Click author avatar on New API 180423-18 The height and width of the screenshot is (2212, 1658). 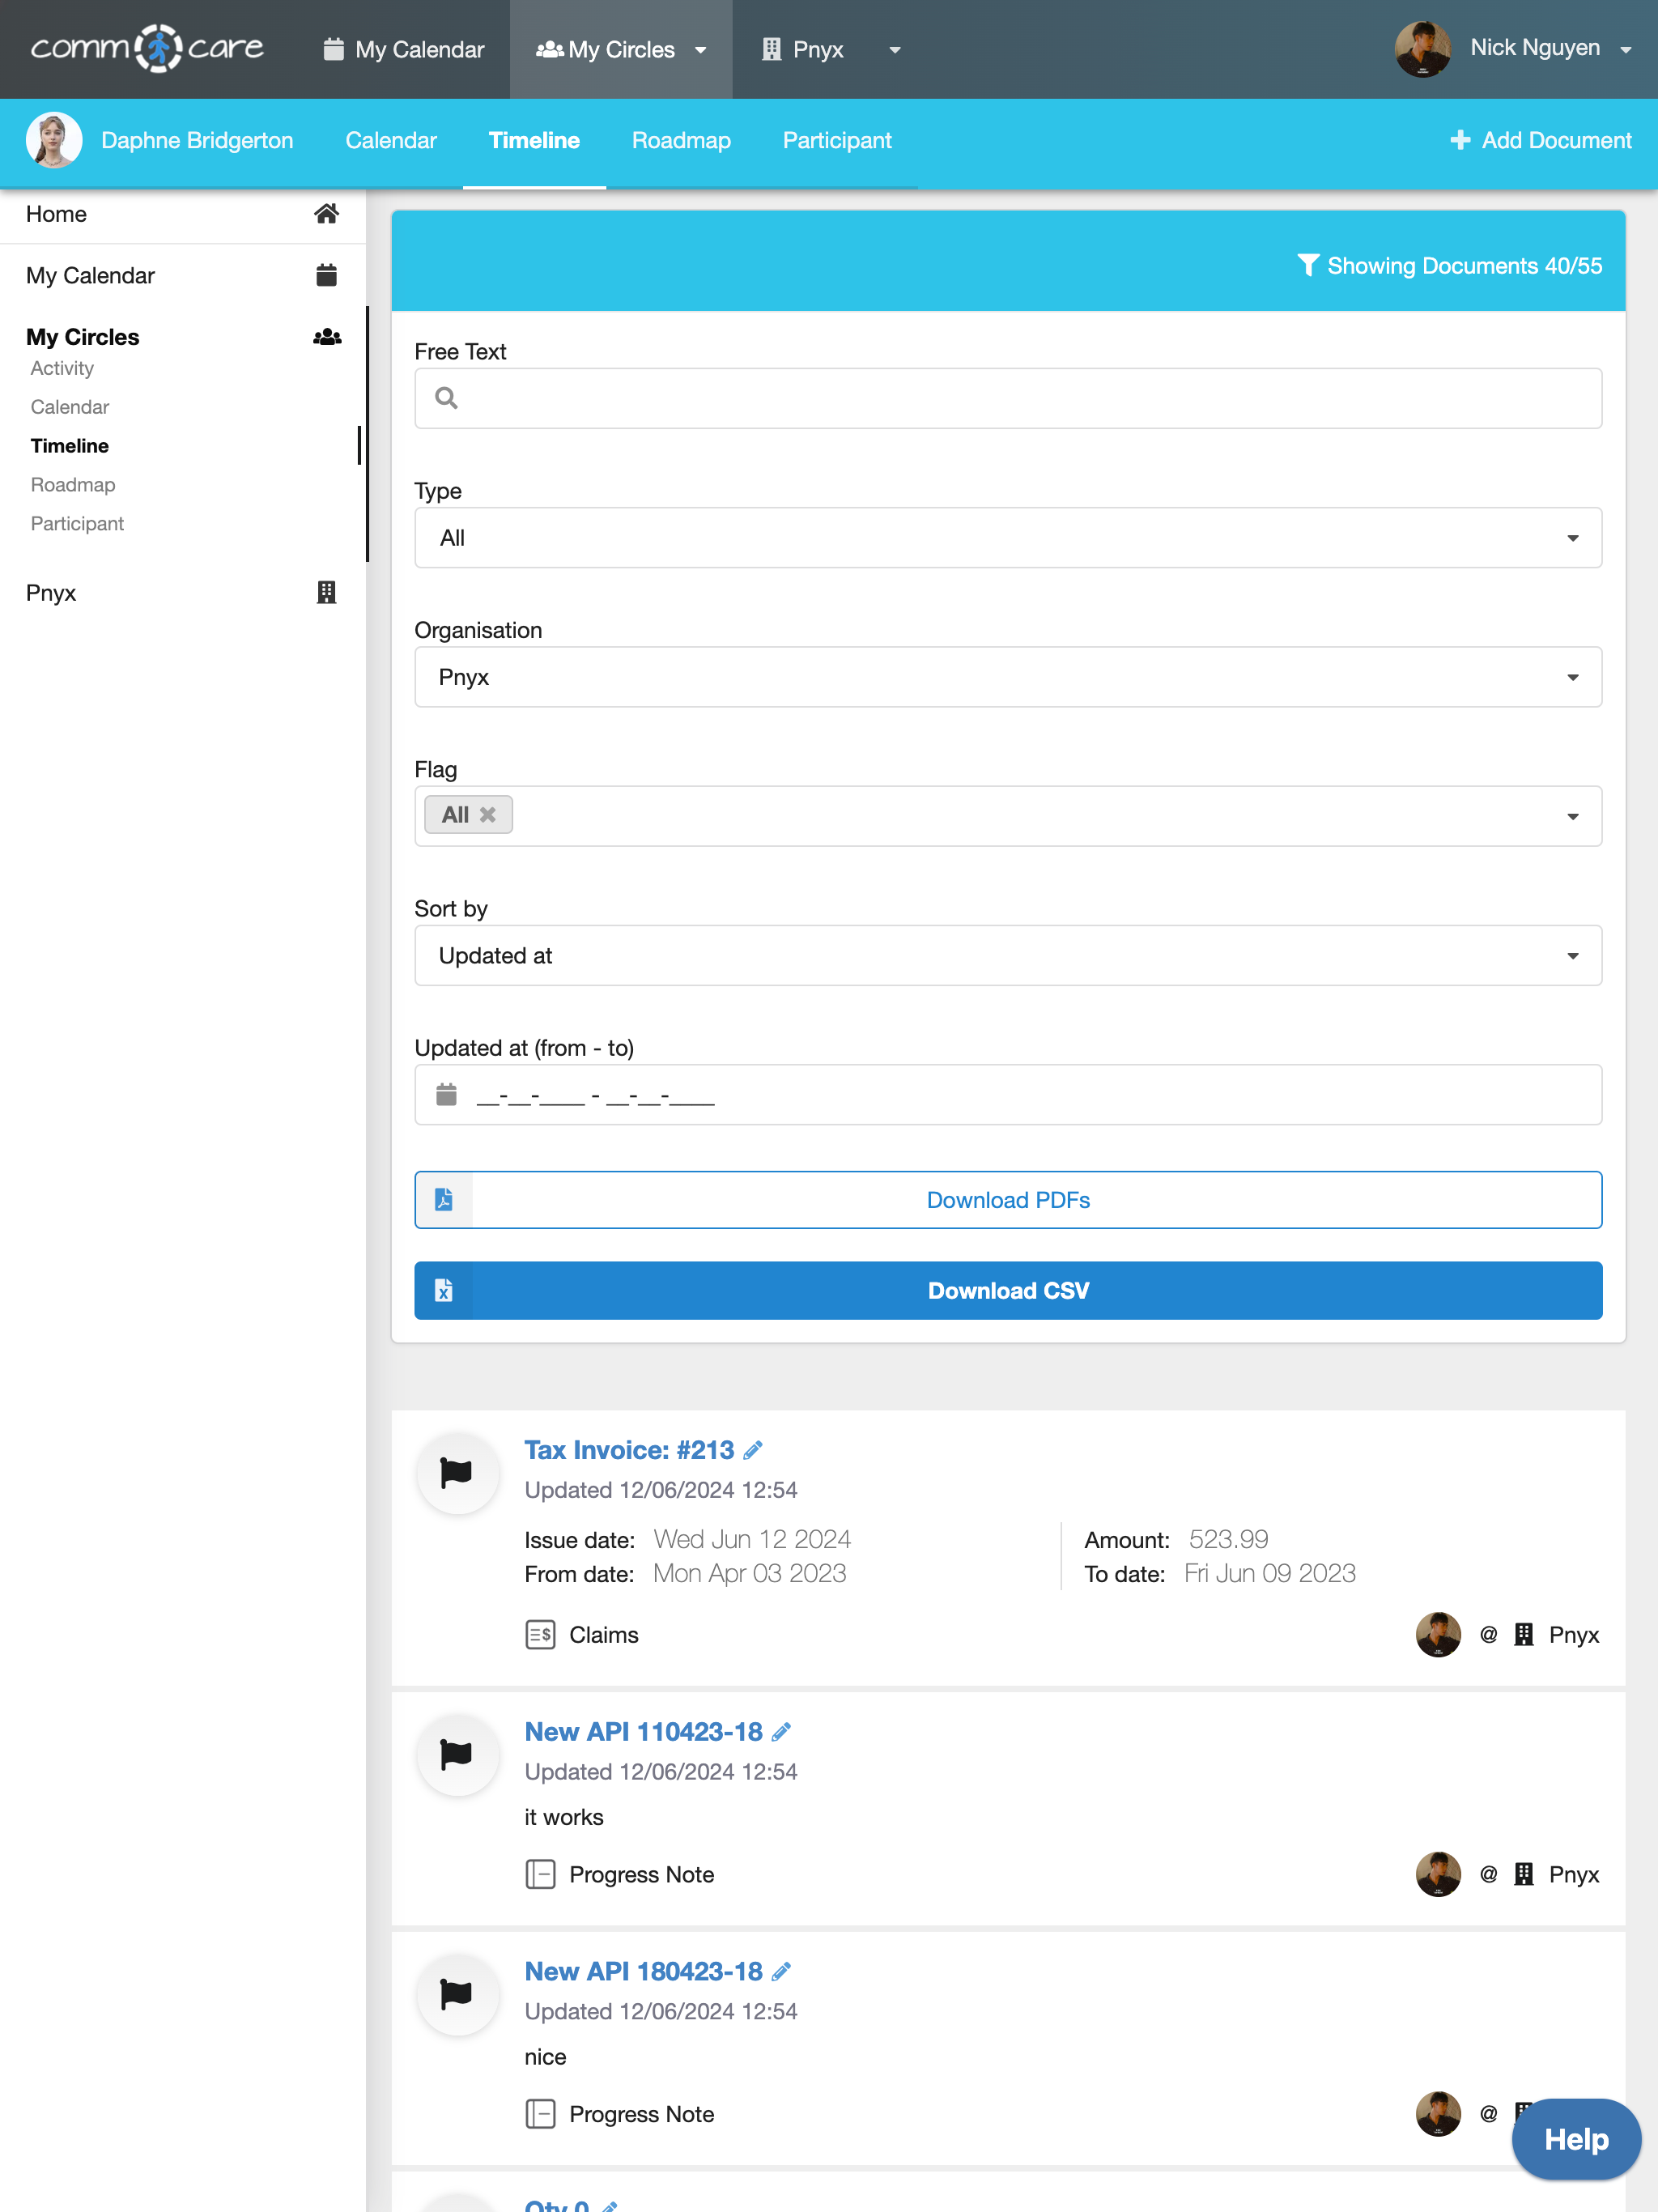tap(1438, 2114)
